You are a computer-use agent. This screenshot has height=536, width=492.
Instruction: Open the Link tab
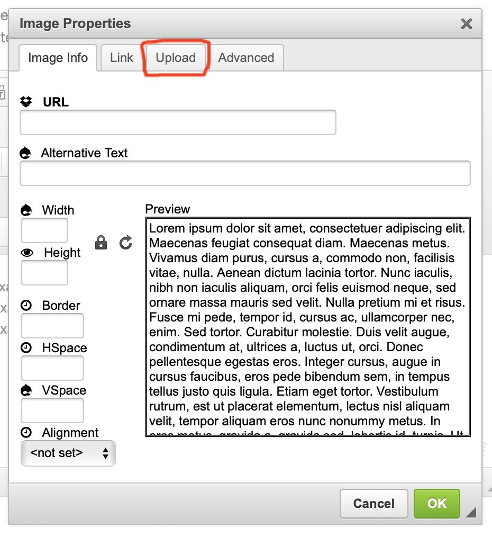(122, 58)
